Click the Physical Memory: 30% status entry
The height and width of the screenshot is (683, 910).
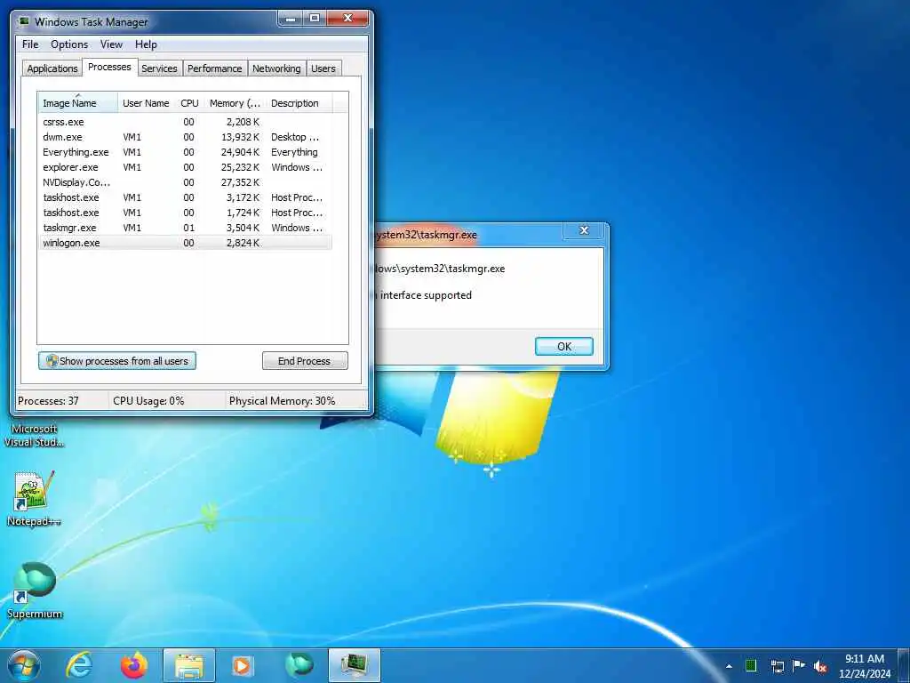pos(282,401)
